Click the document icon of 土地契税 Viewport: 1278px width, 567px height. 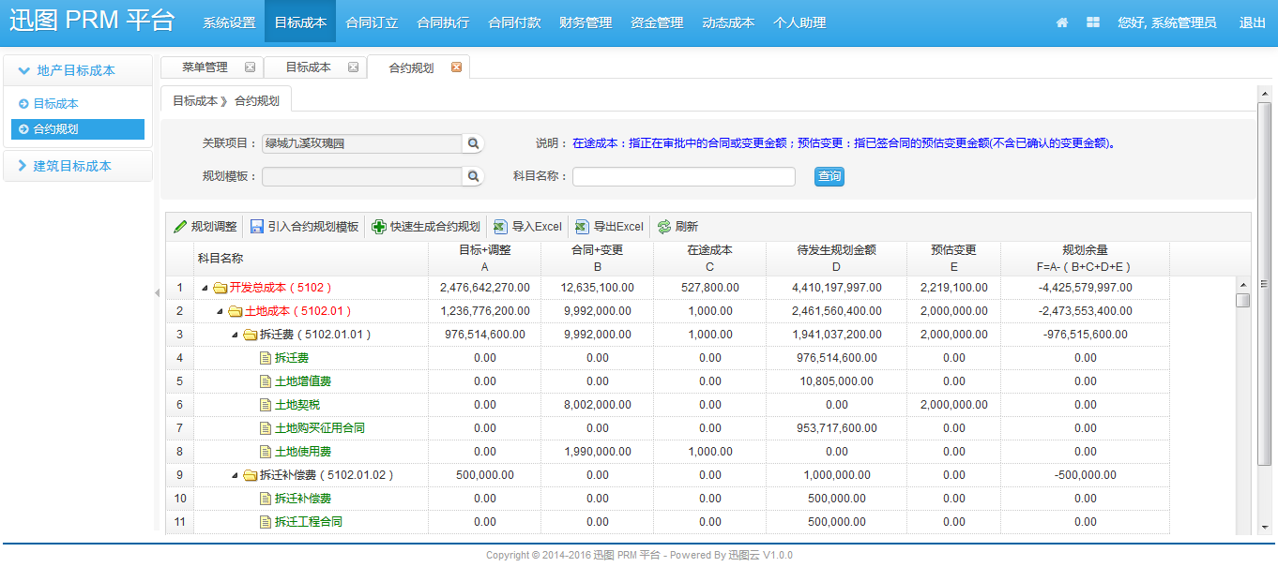point(266,405)
